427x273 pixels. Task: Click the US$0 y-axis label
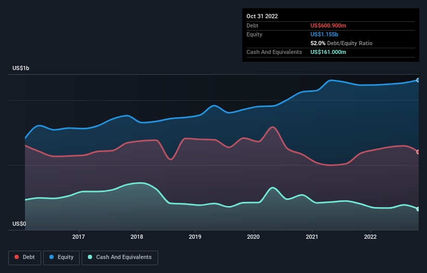pos(19,224)
